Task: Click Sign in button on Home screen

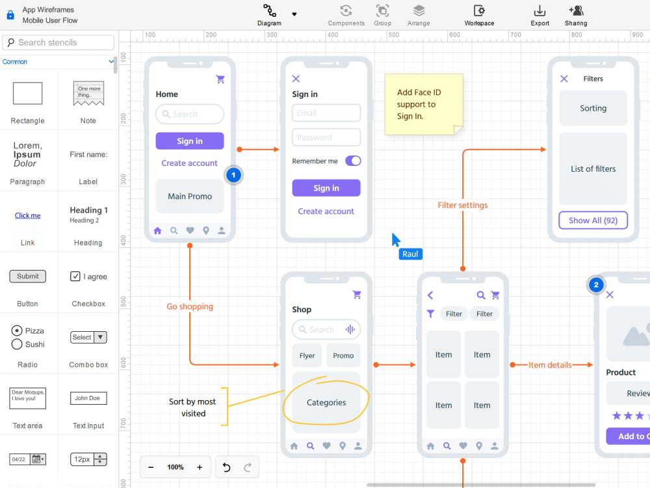Action: (190, 141)
